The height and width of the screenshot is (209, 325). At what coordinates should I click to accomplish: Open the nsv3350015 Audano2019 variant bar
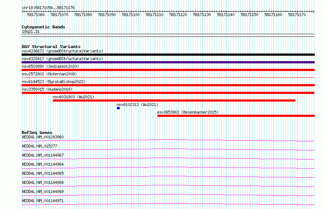(x=168, y=93)
